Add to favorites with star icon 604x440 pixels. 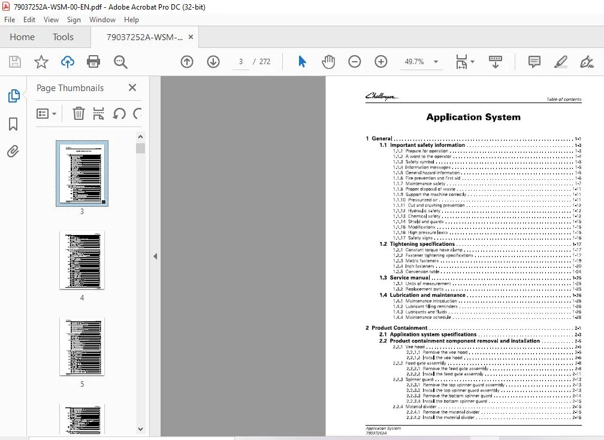41,62
